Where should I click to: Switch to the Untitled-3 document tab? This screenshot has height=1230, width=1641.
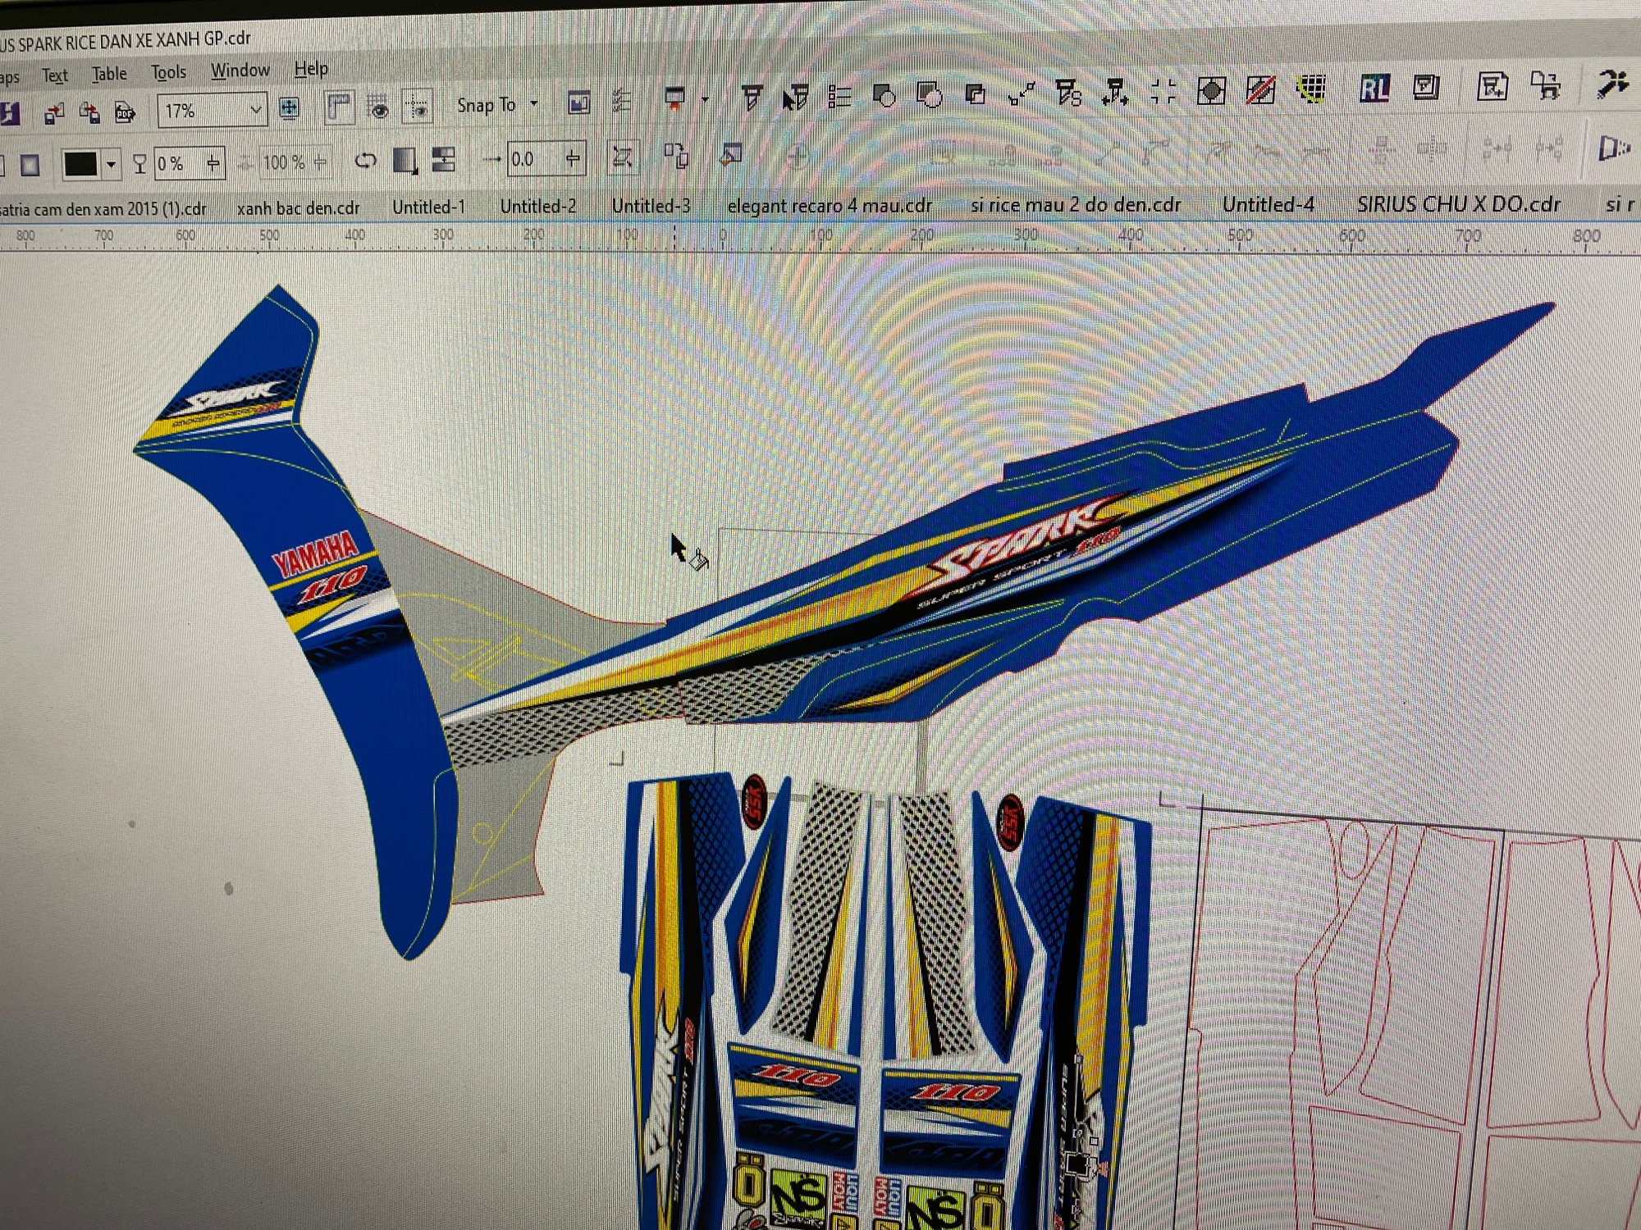[651, 205]
